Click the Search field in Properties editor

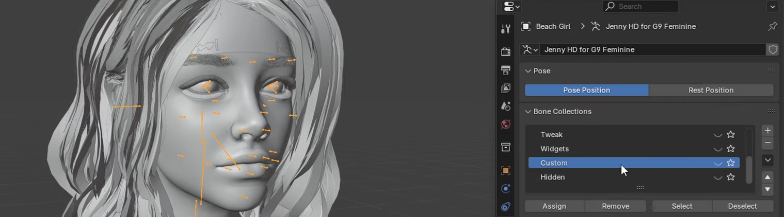coord(640,6)
